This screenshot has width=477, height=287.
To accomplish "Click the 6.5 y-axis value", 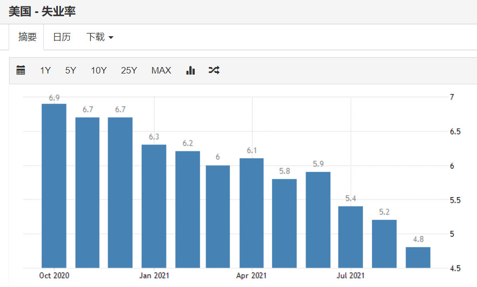I will [455, 132].
